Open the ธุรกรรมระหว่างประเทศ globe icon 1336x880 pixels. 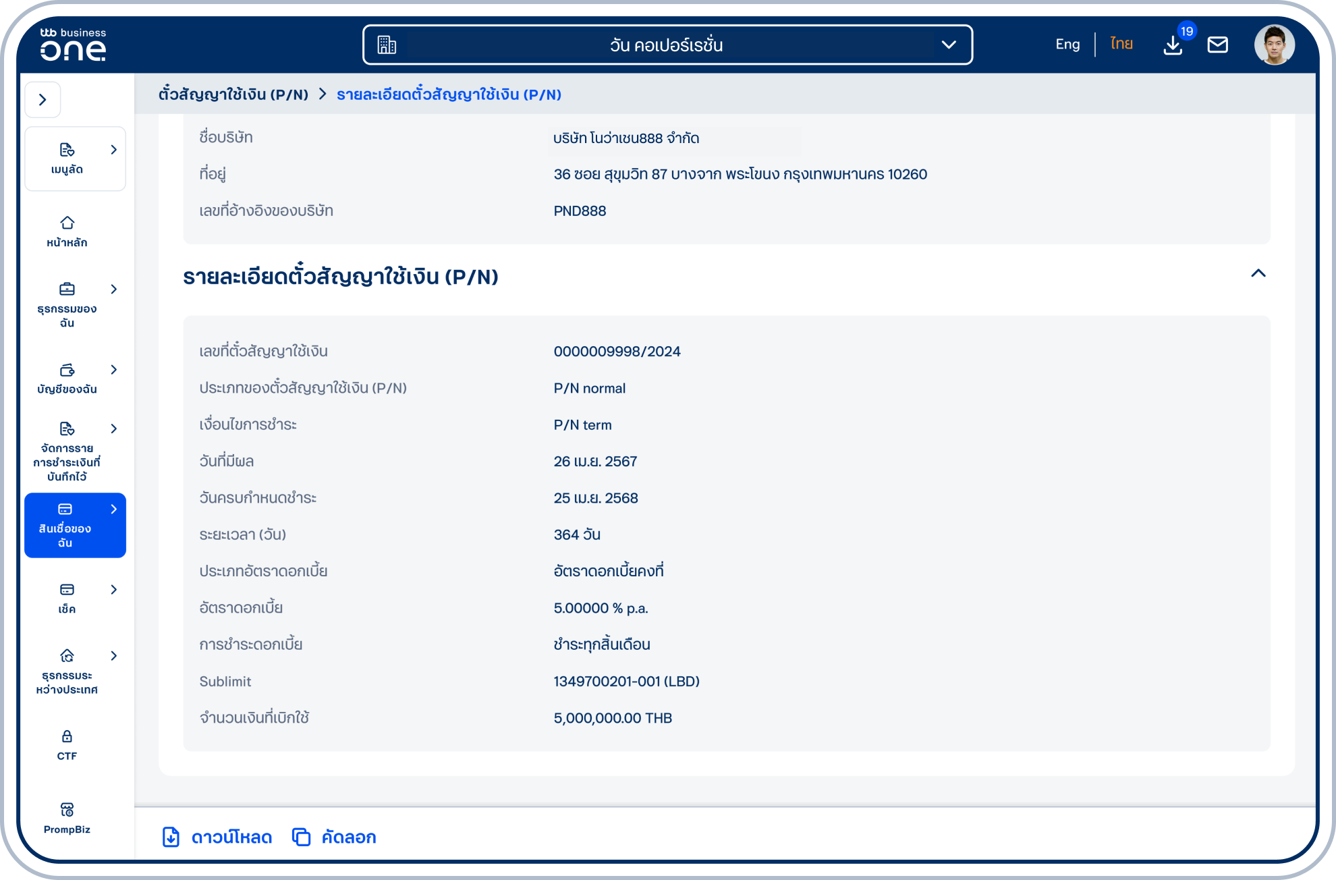point(66,654)
